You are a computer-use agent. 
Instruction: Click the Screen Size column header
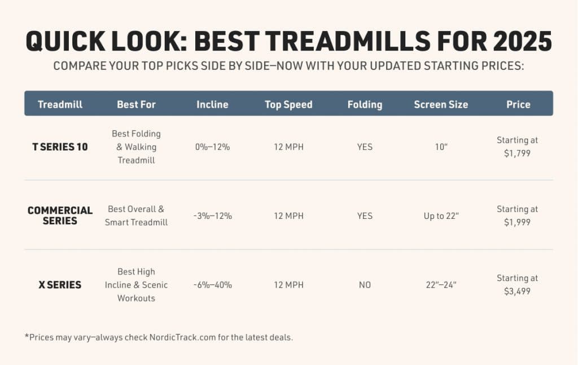(441, 104)
